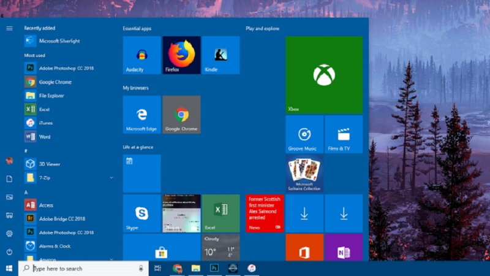Open the green Xbox tile
The width and height of the screenshot is (490, 276).
click(x=324, y=75)
